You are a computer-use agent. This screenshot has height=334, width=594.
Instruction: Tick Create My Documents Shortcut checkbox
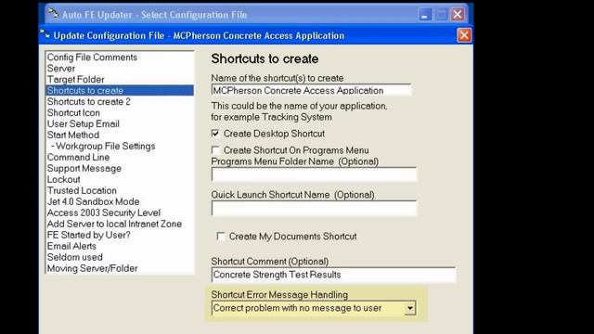(221, 236)
